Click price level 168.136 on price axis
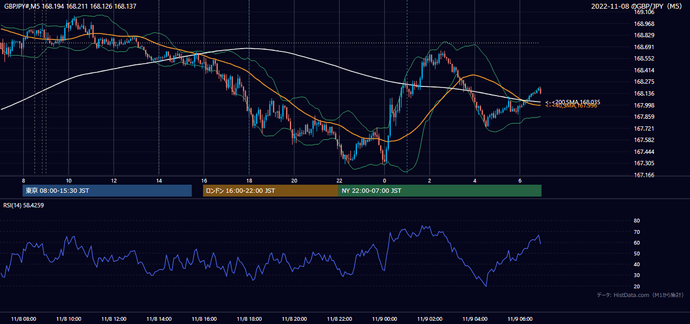This screenshot has width=690, height=324. click(644, 93)
